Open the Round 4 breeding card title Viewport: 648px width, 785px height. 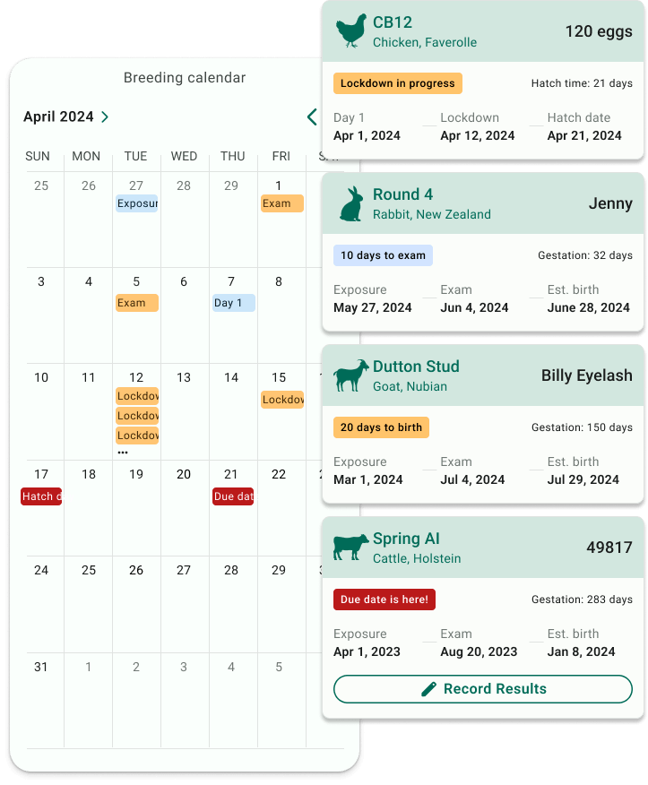pos(402,194)
